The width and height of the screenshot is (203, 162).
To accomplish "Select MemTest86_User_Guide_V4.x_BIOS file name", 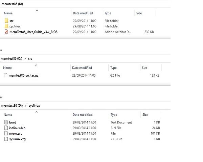I will tap(33, 32).
